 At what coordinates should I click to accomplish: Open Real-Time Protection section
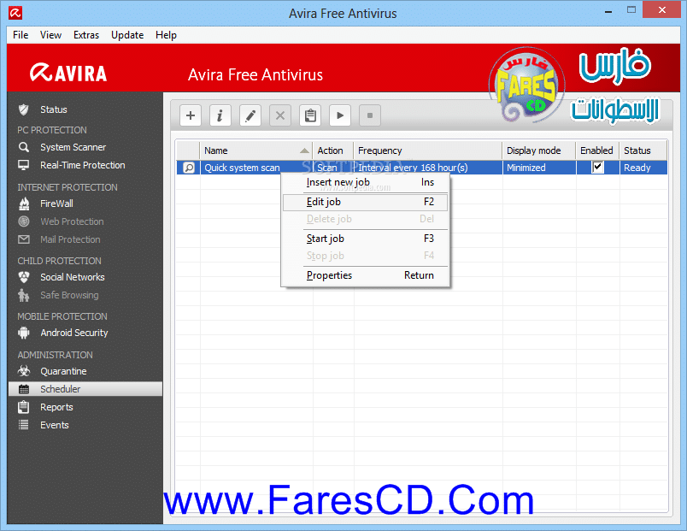83,165
